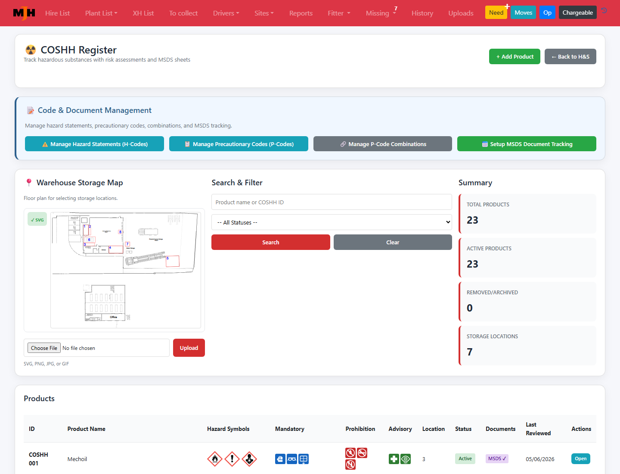The width and height of the screenshot is (620, 474).
Task: Click the health hazard symbol icon
Action: click(249, 459)
